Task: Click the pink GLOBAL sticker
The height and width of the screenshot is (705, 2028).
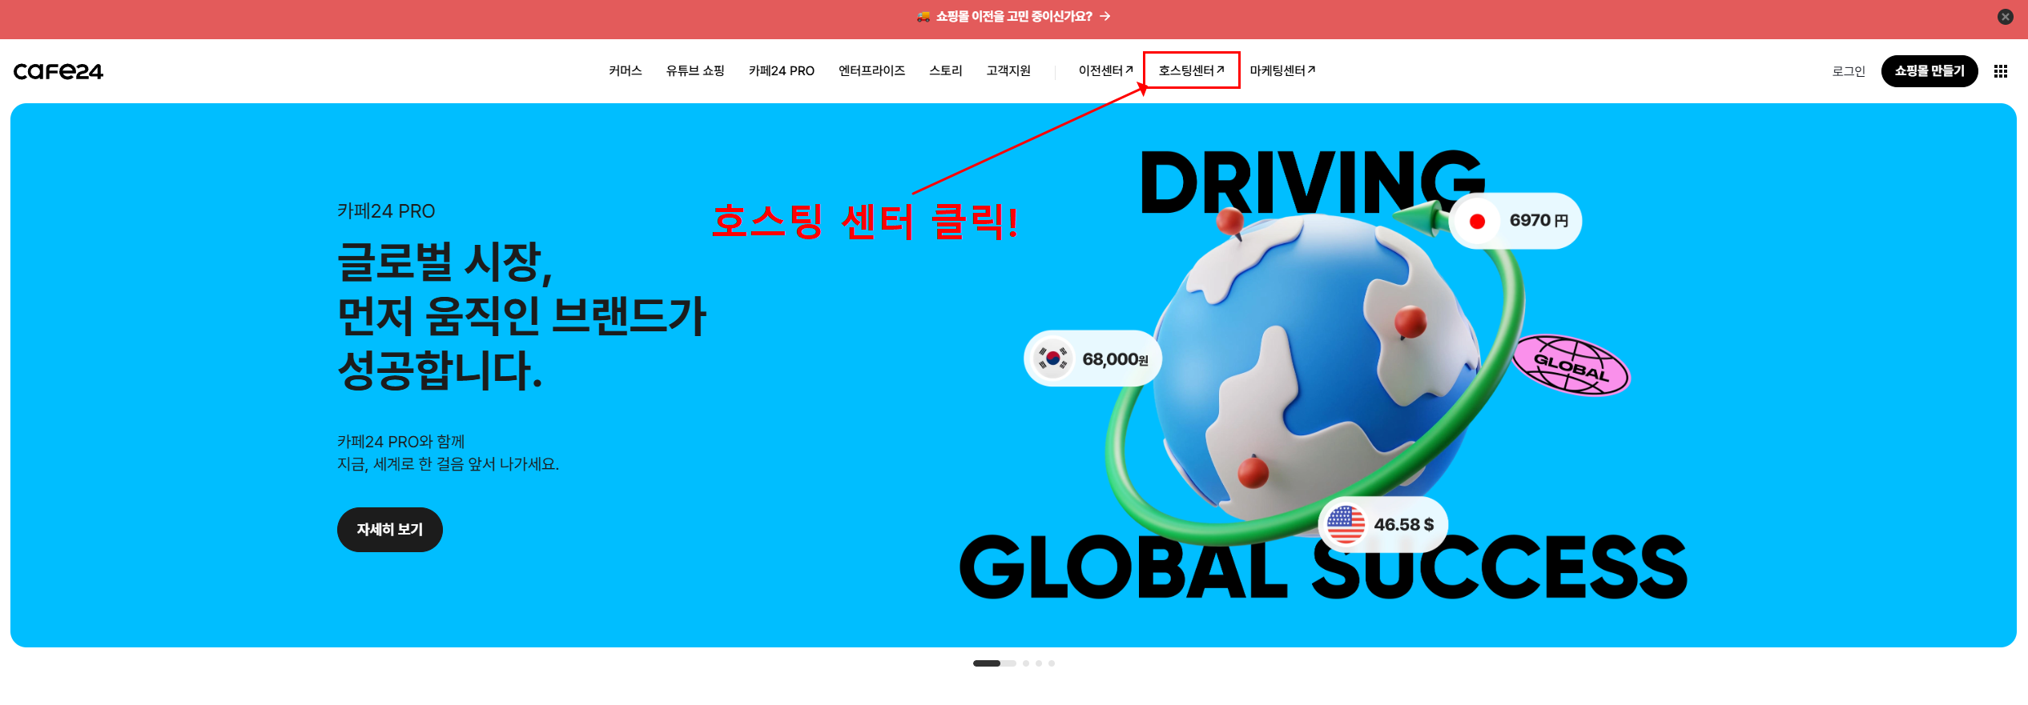Action: (1571, 366)
